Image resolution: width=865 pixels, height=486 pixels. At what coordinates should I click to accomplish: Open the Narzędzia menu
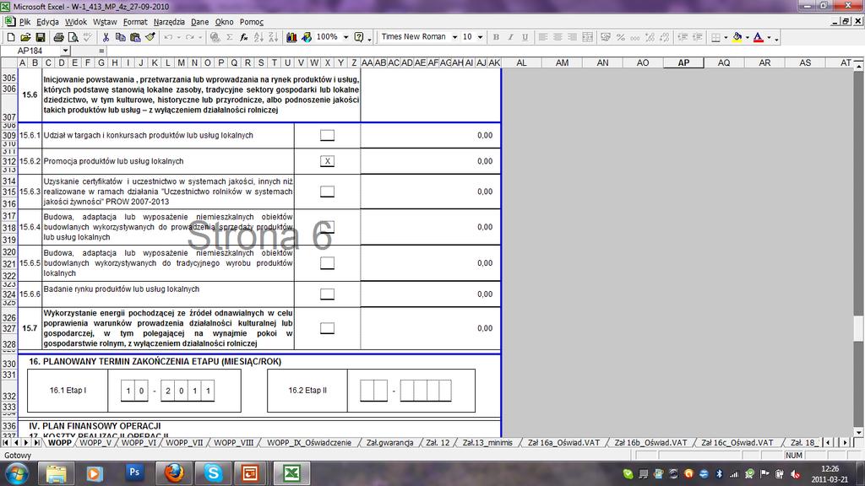pyautogui.click(x=169, y=22)
